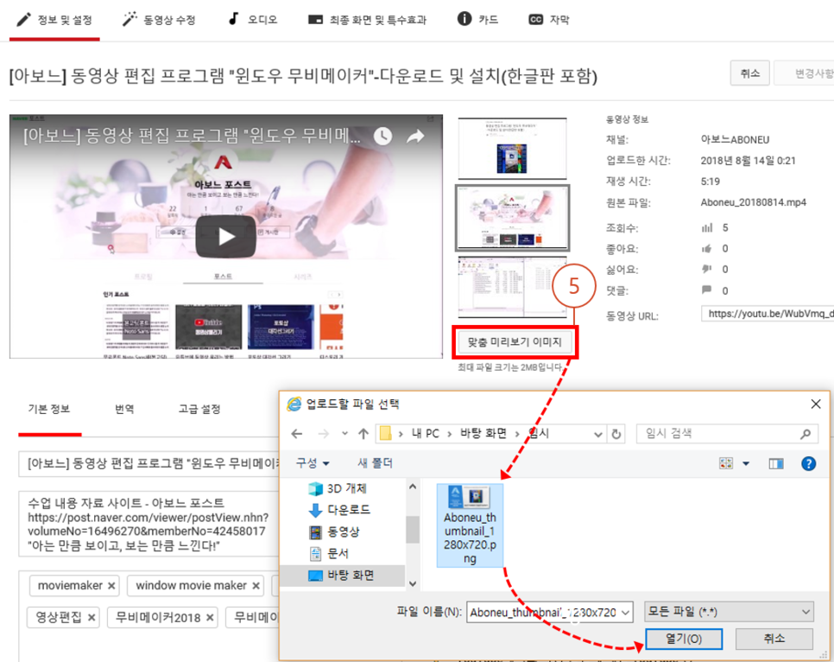Select Aboneu_thumbnail_1280x720.png file

click(x=470, y=525)
